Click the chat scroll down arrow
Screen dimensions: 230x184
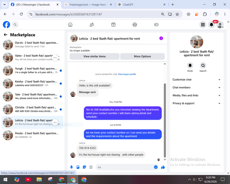point(165,160)
